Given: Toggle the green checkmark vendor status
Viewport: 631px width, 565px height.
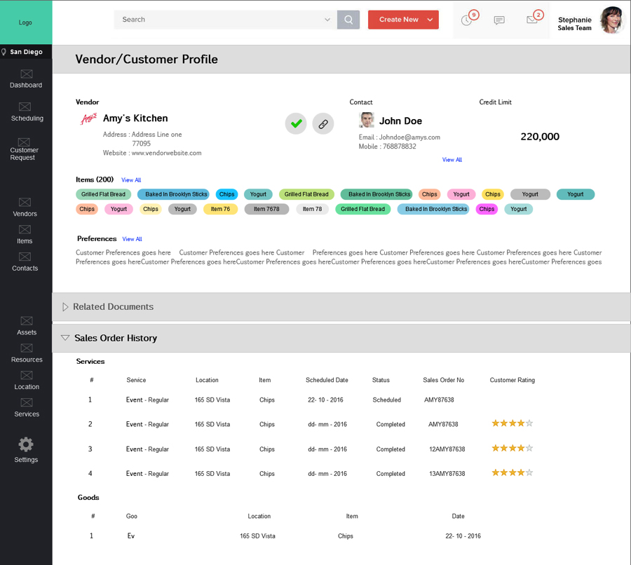Looking at the screenshot, I should (296, 124).
